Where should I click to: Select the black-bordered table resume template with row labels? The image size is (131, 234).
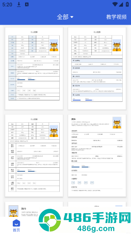pos(34,156)
